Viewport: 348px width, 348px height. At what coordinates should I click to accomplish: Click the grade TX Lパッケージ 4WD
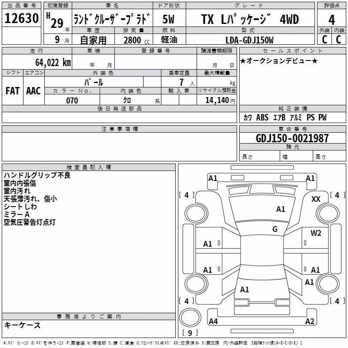(x=250, y=19)
